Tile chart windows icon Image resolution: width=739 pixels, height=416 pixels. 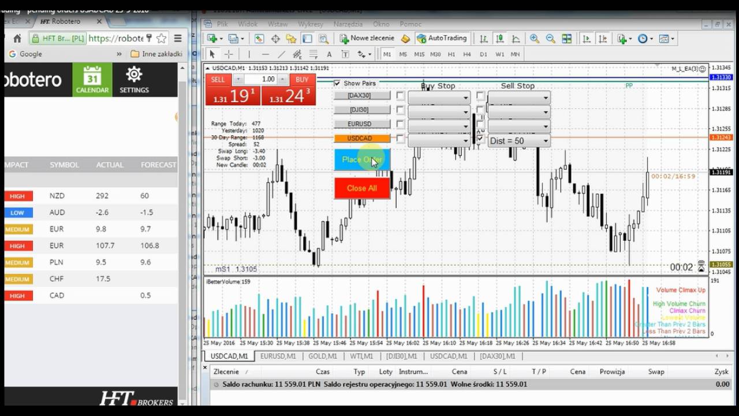click(x=567, y=39)
